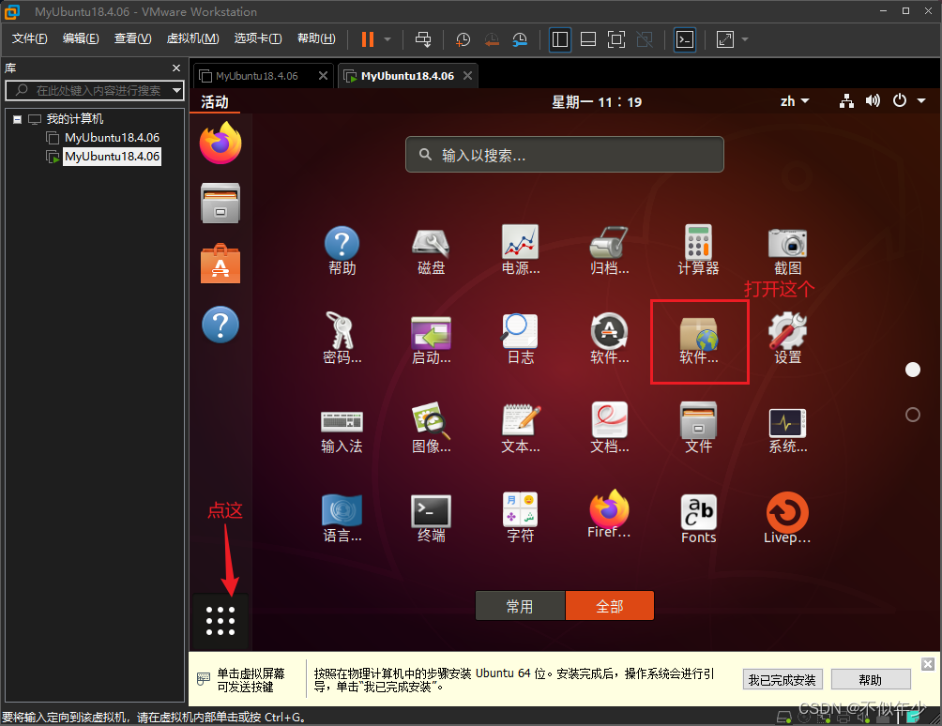The width and height of the screenshot is (942, 726).
Task: Open Files from the Ubuntu dock
Action: (220, 203)
